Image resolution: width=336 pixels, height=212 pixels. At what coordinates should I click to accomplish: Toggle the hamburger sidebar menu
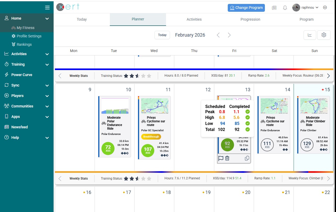pos(47,8)
